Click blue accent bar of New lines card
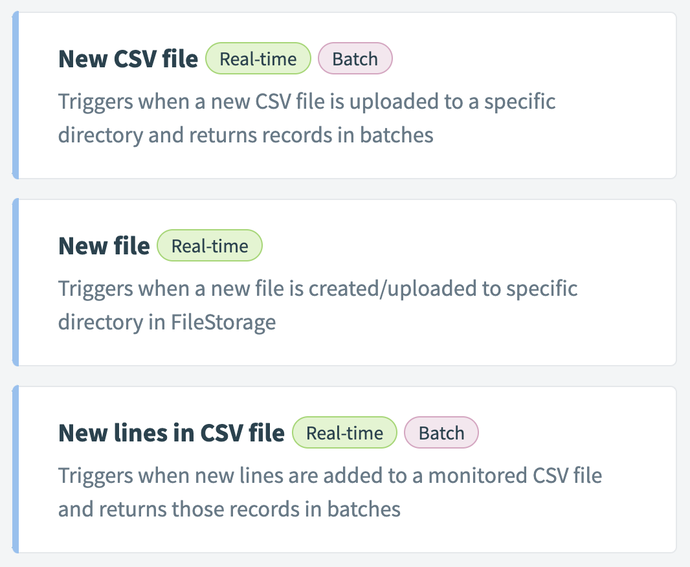Image resolution: width=690 pixels, height=567 pixels. click(x=16, y=469)
